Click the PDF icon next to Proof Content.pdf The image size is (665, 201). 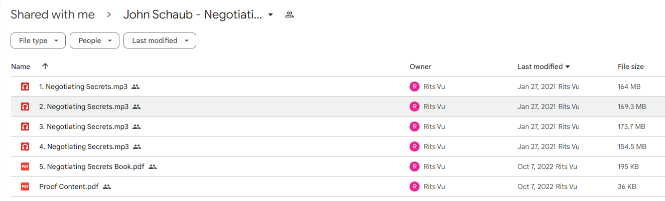tap(25, 186)
